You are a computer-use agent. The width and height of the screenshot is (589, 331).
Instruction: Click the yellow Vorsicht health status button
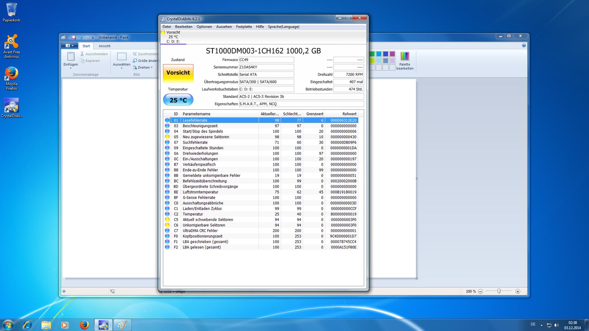(178, 73)
